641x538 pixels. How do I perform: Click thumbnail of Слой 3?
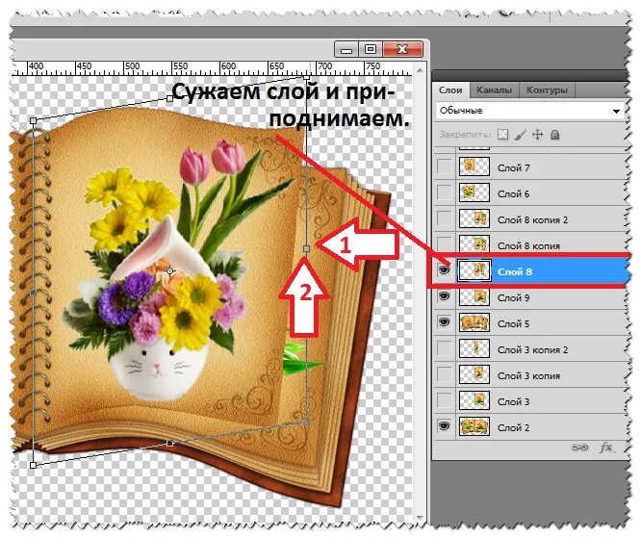(x=474, y=400)
